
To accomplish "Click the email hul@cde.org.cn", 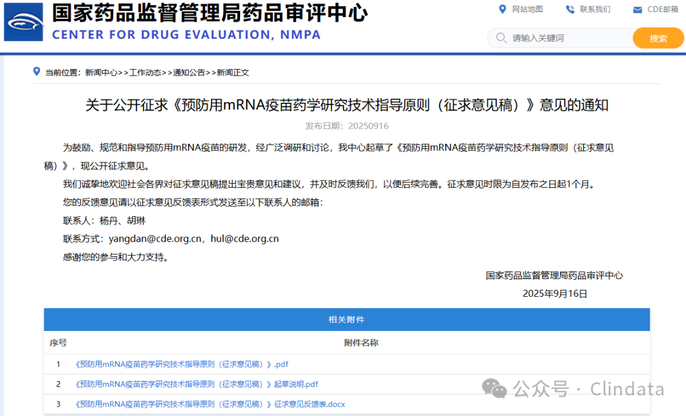I will click(x=245, y=238).
